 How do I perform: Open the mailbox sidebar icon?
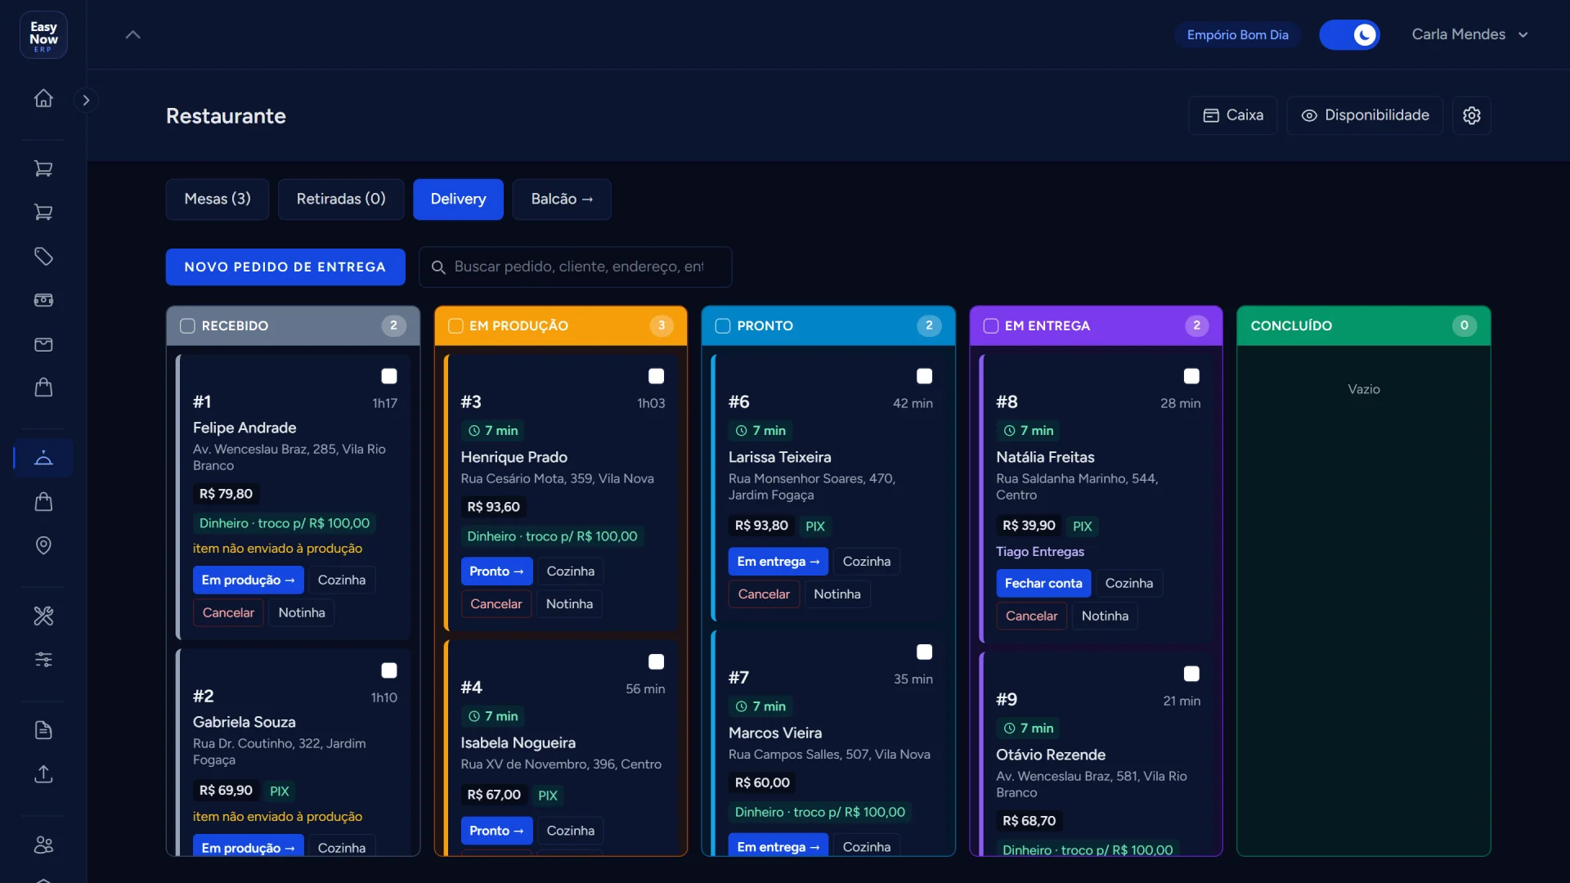(x=43, y=344)
